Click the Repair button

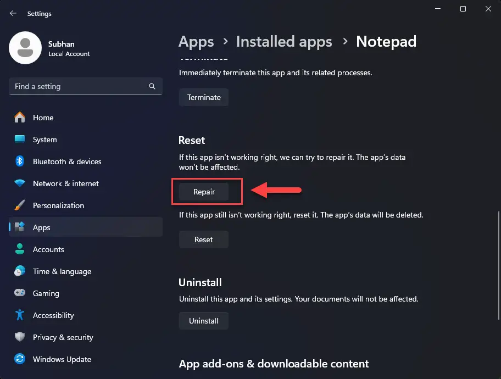coord(203,192)
